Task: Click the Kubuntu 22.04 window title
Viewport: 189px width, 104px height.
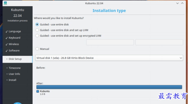Action: pyautogui.click(x=94, y=3)
